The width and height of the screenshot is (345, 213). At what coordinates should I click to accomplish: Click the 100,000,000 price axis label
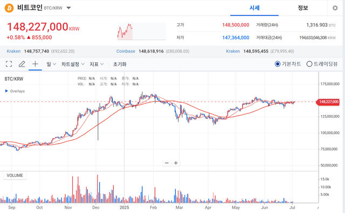[x=330, y=133]
